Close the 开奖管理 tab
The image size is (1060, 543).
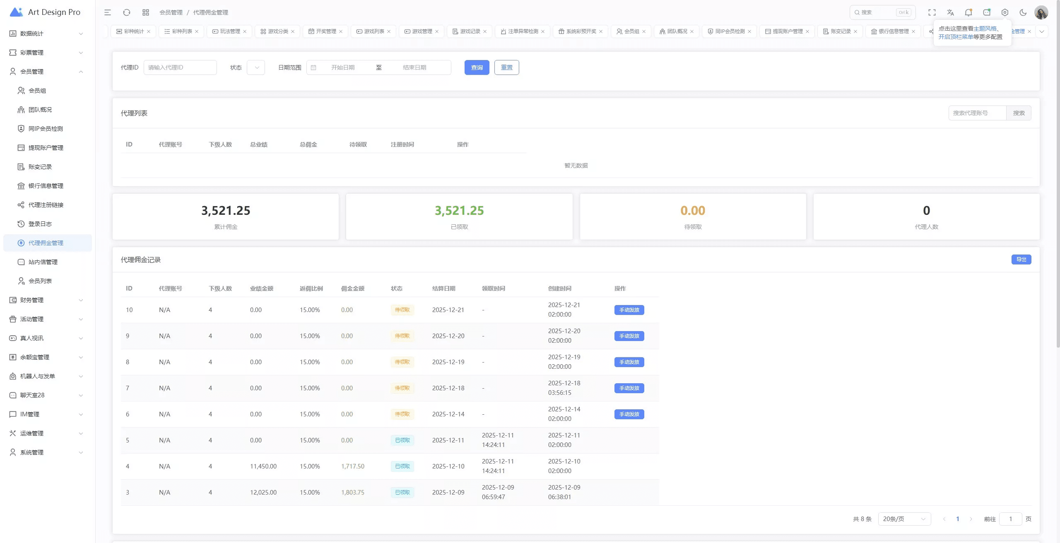point(341,31)
